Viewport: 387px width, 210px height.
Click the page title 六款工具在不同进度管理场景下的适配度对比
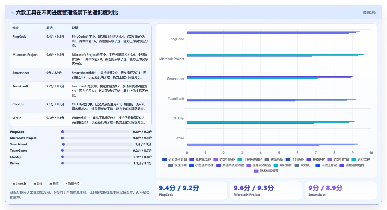click(x=67, y=13)
